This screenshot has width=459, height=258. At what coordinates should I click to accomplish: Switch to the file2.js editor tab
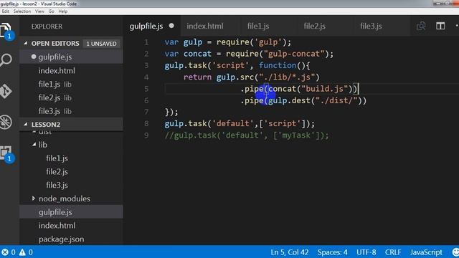tap(314, 26)
